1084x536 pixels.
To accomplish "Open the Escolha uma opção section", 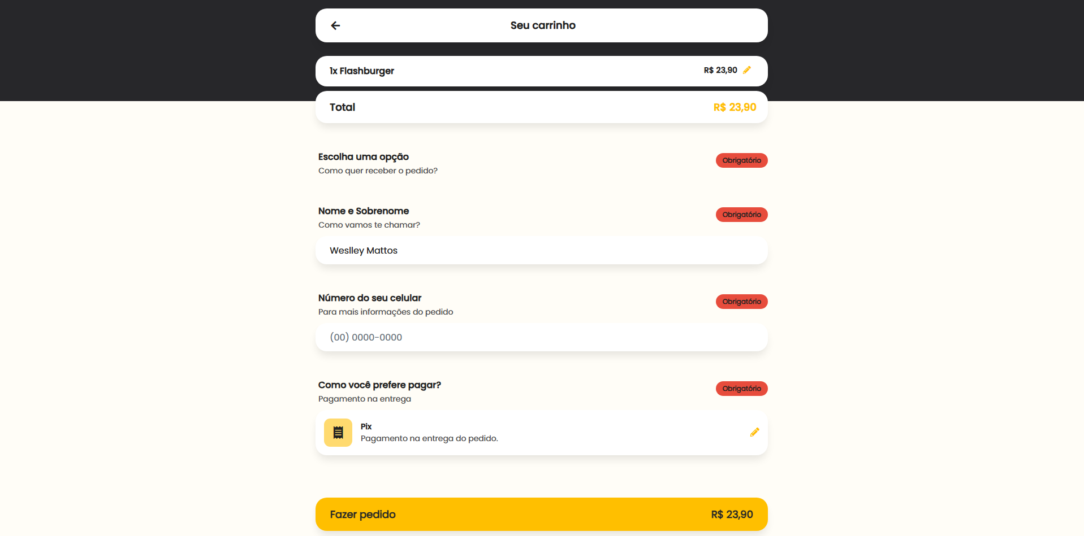I will (x=364, y=156).
